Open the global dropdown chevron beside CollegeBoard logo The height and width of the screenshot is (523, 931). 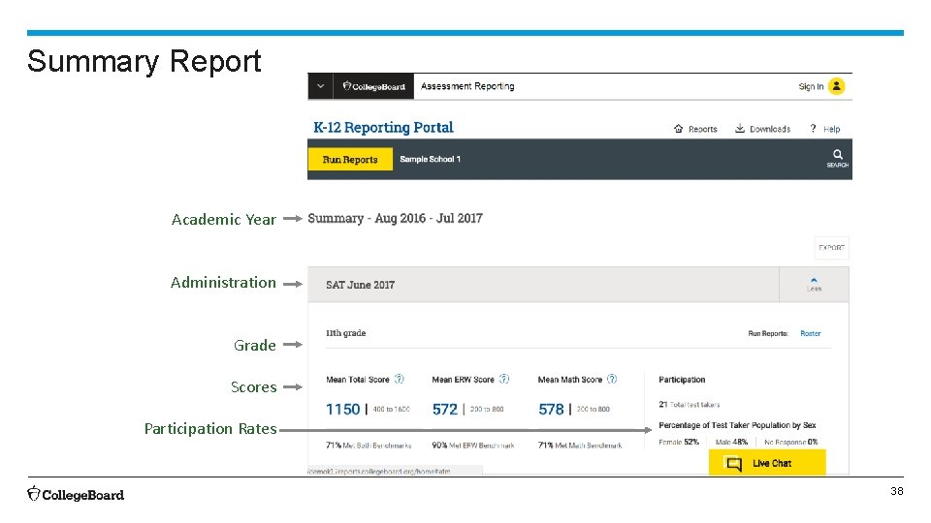point(321,86)
